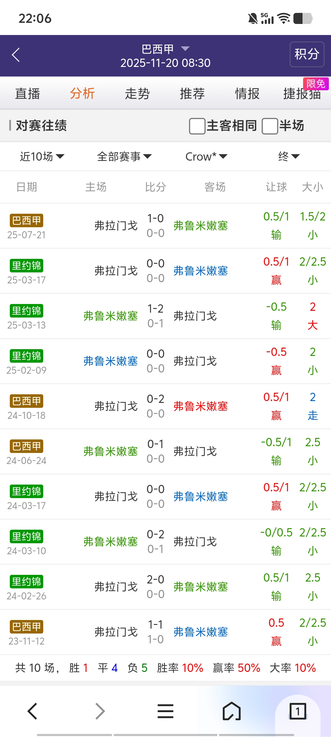Switch to the 情报 tab

tap(247, 94)
